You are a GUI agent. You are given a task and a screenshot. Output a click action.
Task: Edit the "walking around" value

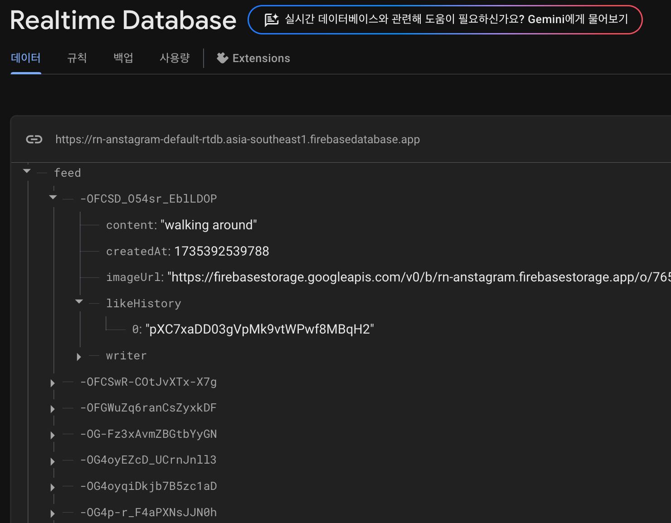tap(209, 225)
